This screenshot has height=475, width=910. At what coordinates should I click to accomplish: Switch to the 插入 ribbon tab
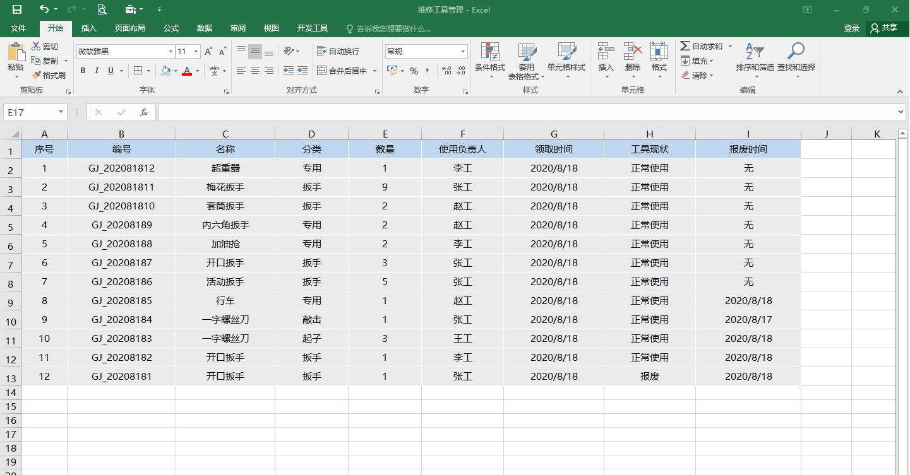point(88,28)
